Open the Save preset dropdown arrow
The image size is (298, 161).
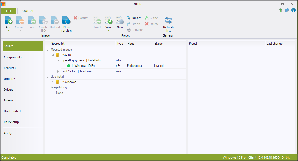click(108, 31)
